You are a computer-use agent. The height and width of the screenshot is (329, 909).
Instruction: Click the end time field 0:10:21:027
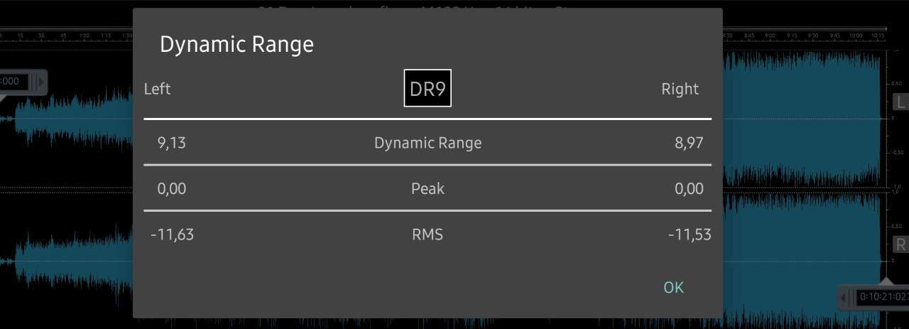(x=882, y=296)
